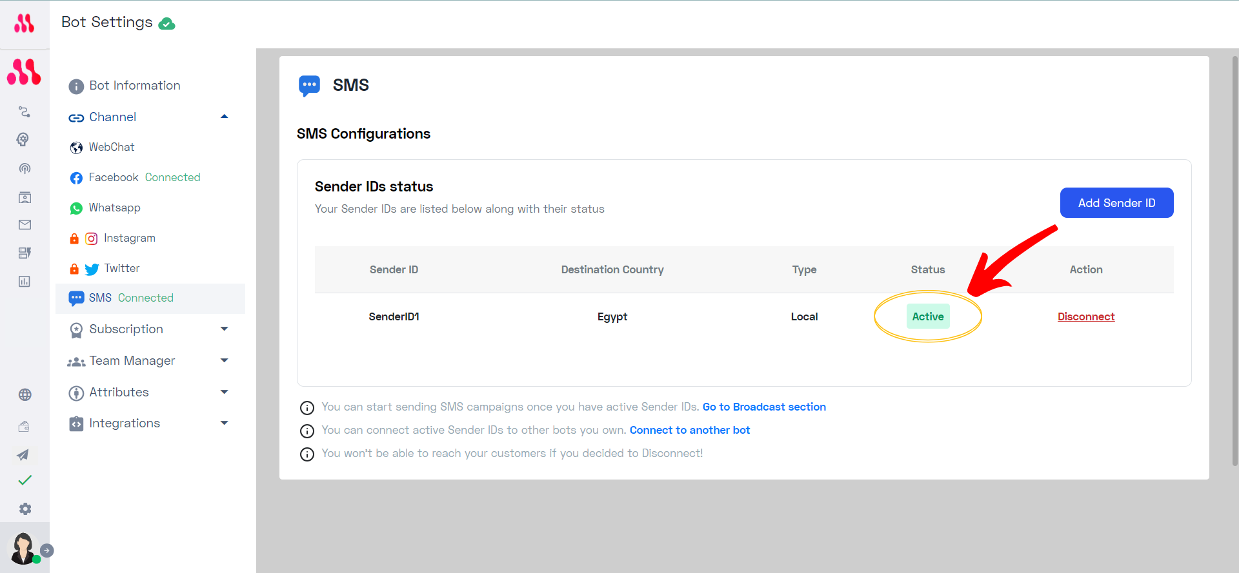Open the analytics chart icon in sidebar
Image resolution: width=1239 pixels, height=573 pixels.
25,281
